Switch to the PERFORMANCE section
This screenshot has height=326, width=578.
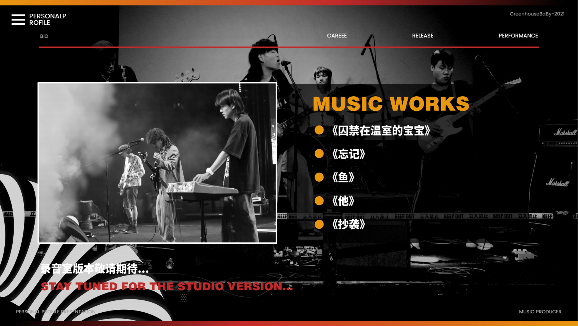point(518,36)
